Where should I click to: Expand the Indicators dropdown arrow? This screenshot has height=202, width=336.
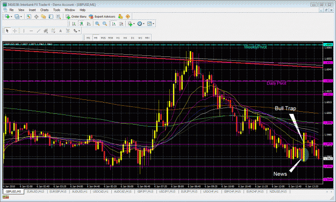pos(134,24)
